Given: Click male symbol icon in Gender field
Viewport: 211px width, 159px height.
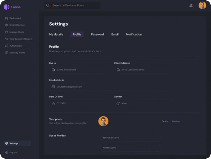Looking at the screenshot, I should coord(118,103).
